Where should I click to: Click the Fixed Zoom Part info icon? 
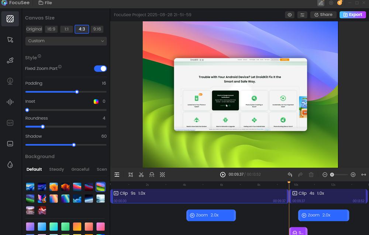(60, 67)
